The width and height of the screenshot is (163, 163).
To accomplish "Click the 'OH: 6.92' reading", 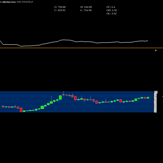I will pyautogui.click(x=111, y=10).
